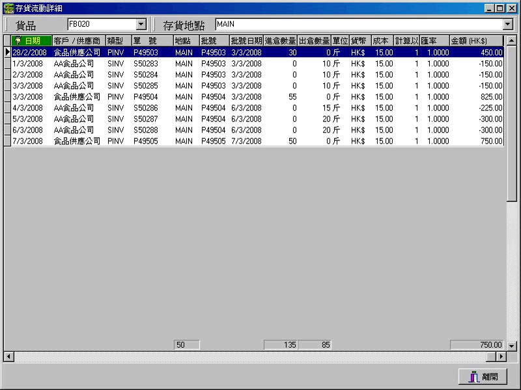Click the vertical scrollbar down arrow
Image resolution: width=521 pixels, height=390 pixels.
(511, 346)
